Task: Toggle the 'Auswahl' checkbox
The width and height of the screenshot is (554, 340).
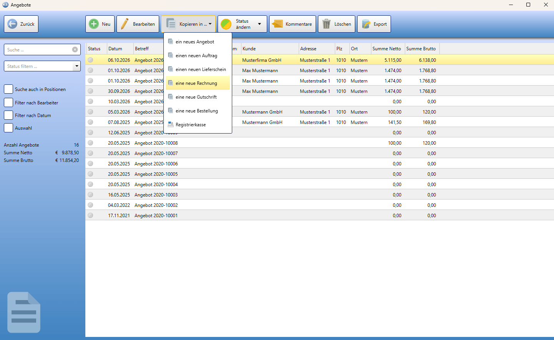Action: point(8,128)
